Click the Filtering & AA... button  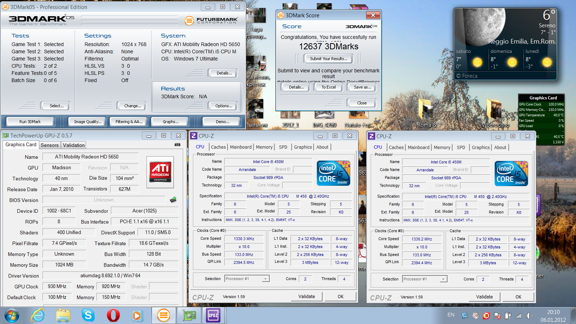point(129,122)
